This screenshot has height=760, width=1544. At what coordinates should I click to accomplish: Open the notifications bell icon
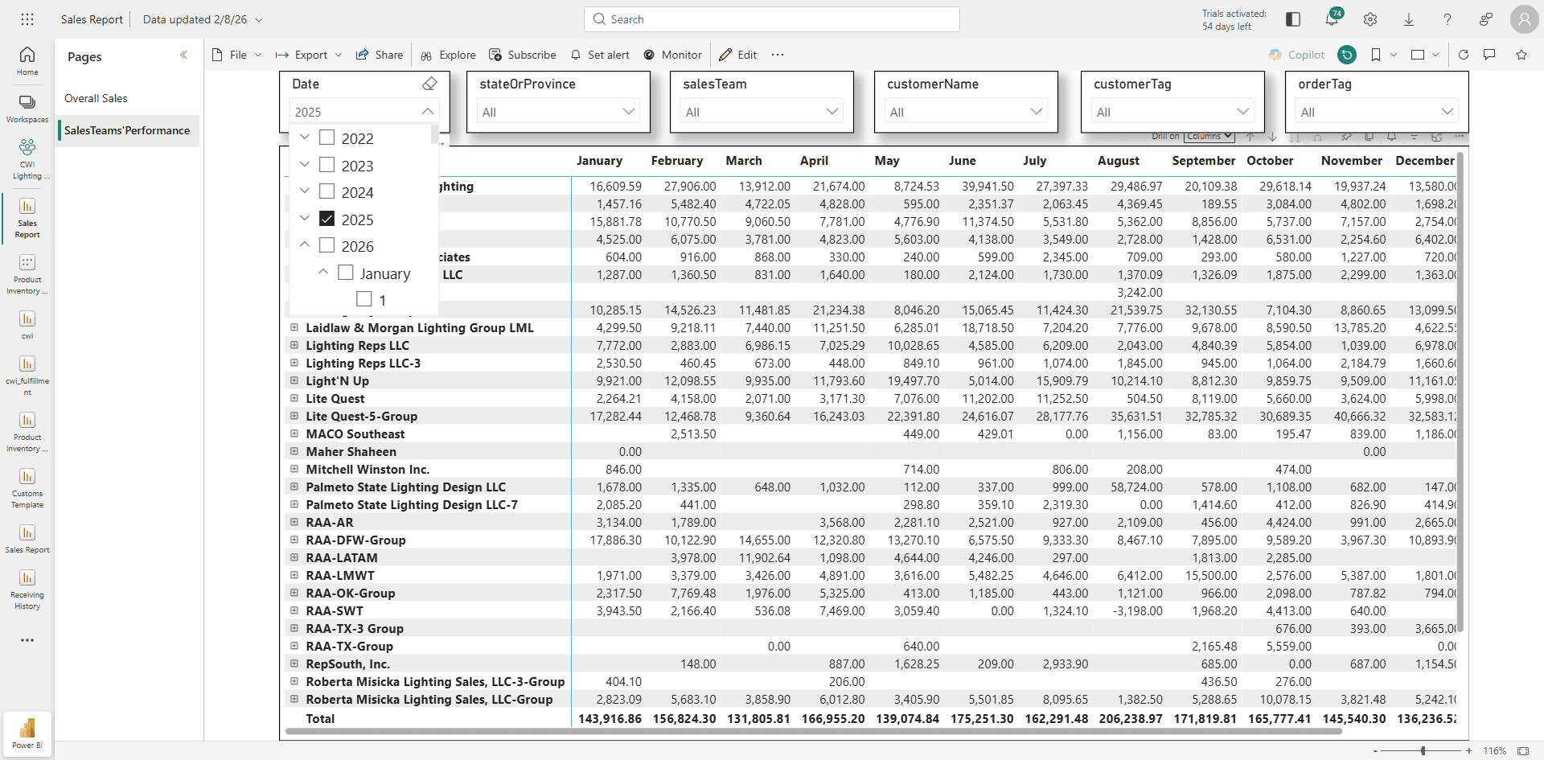(x=1332, y=19)
